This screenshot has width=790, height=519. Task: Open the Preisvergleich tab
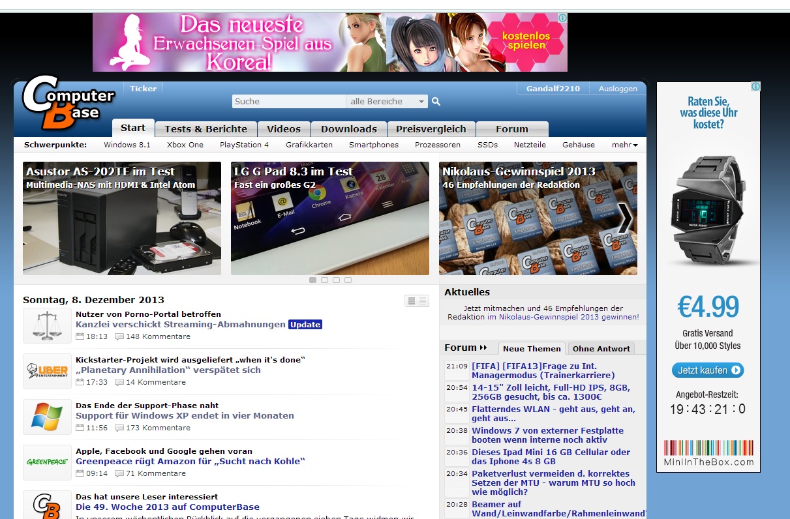pos(431,129)
